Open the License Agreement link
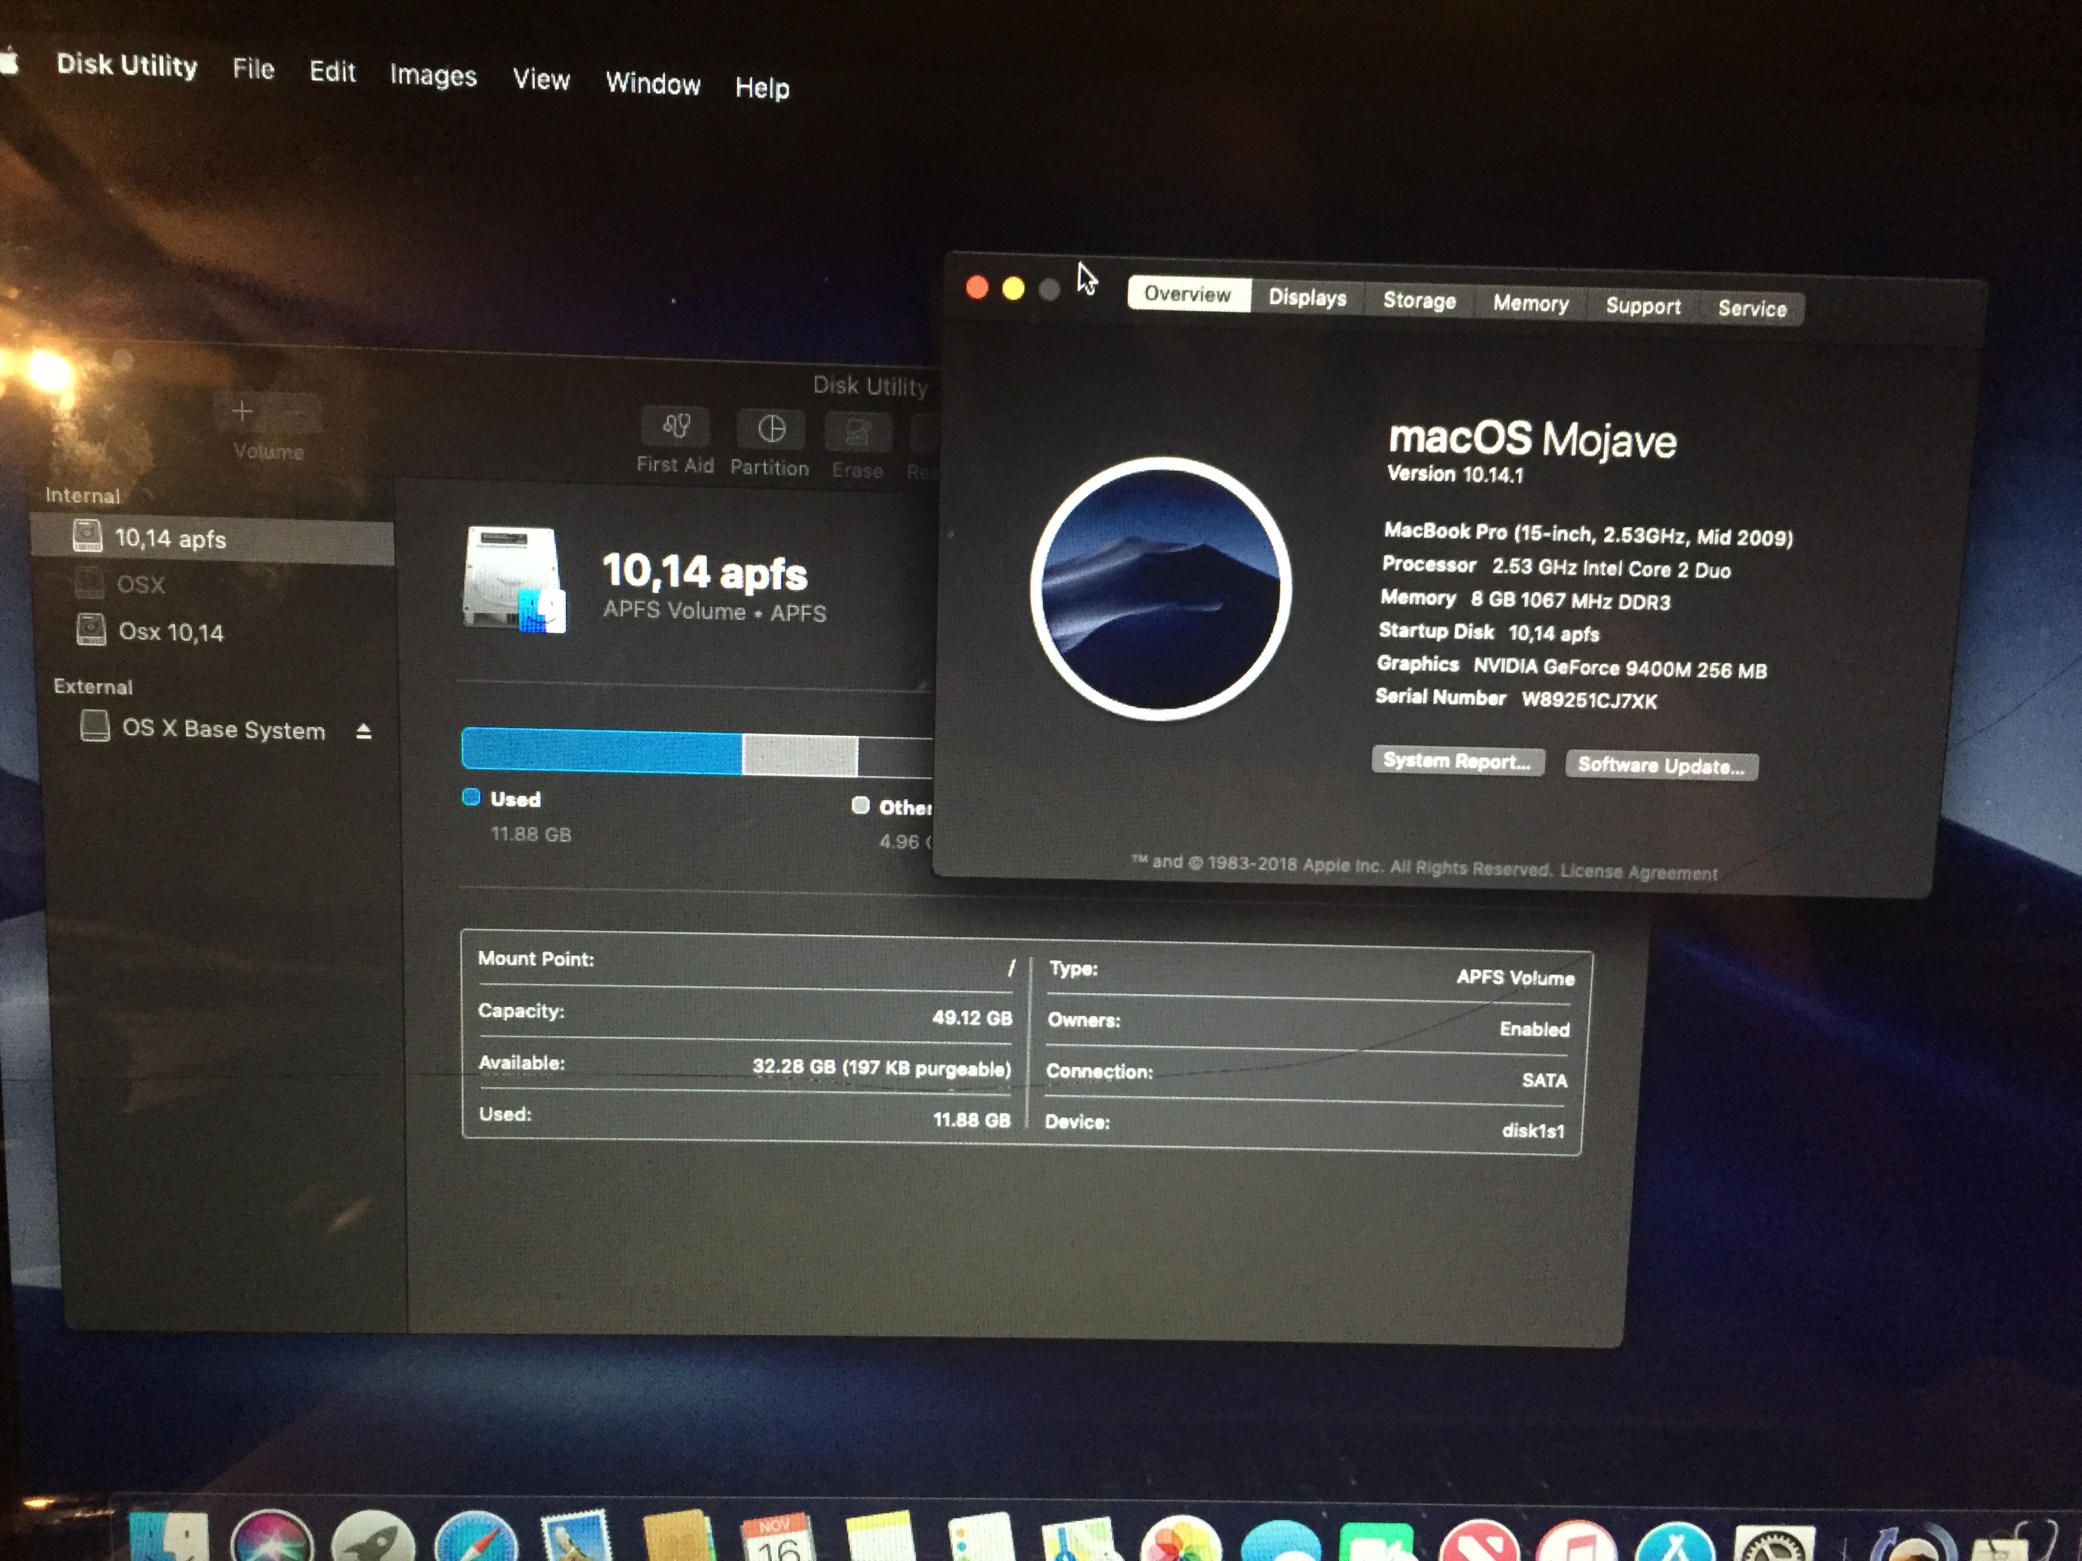This screenshot has width=2082, height=1561. click(x=1638, y=872)
